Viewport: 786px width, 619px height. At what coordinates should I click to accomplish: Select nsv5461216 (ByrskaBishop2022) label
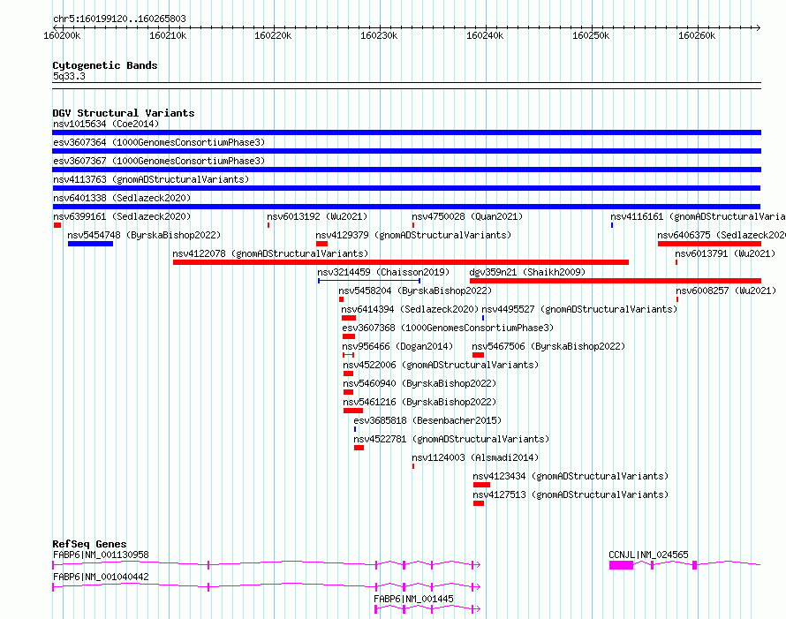coord(419,402)
